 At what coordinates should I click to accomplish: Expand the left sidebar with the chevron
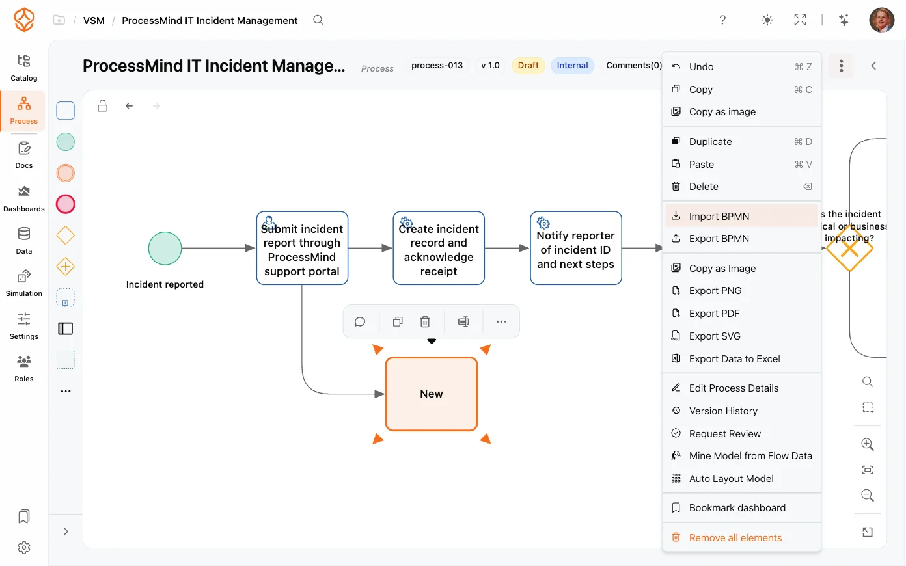66,532
